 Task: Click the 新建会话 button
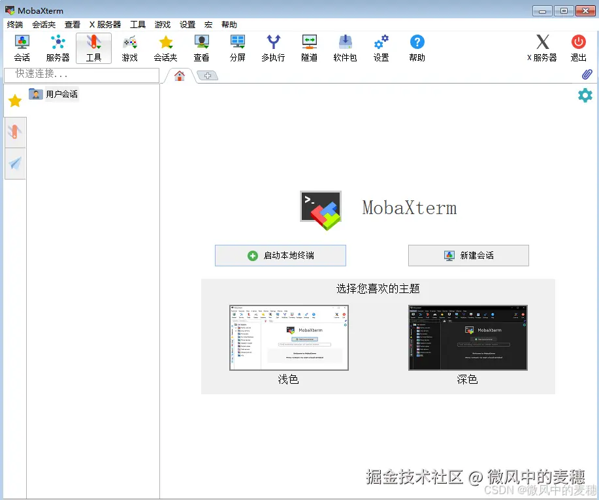pos(468,255)
